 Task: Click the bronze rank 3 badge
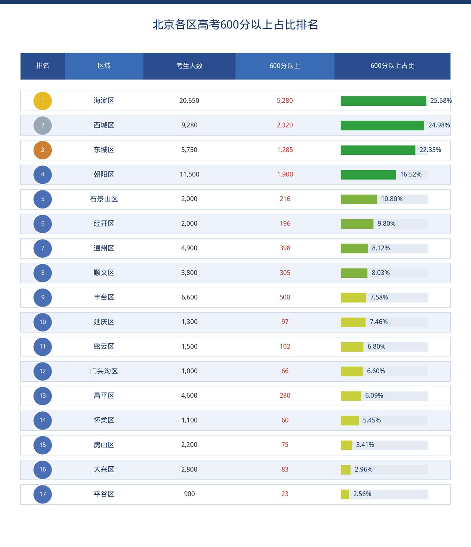[x=43, y=150]
